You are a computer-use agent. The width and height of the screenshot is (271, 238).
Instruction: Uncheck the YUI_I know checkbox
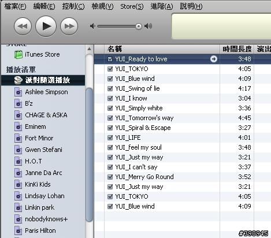pyautogui.click(x=110, y=98)
